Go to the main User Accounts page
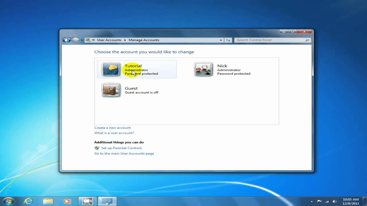367x206 pixels. [x=124, y=153]
